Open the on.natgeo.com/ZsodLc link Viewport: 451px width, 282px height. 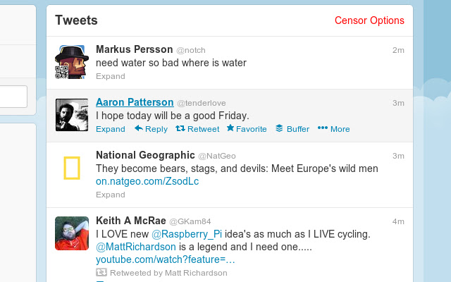pyautogui.click(x=147, y=182)
